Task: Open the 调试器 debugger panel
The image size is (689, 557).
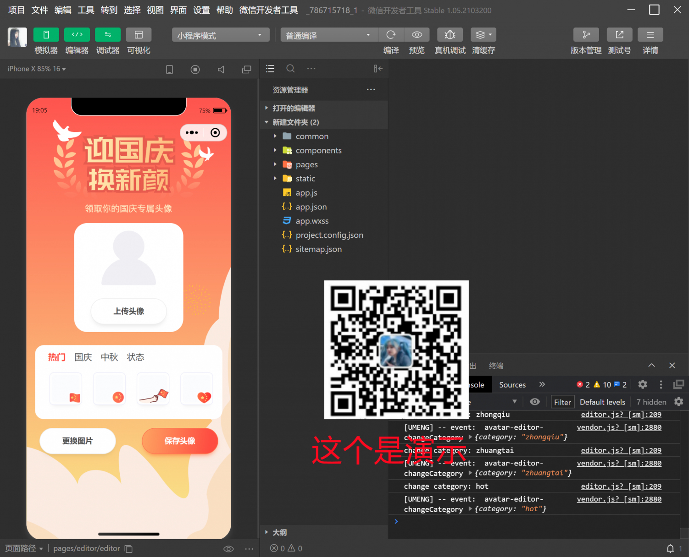Action: point(107,34)
